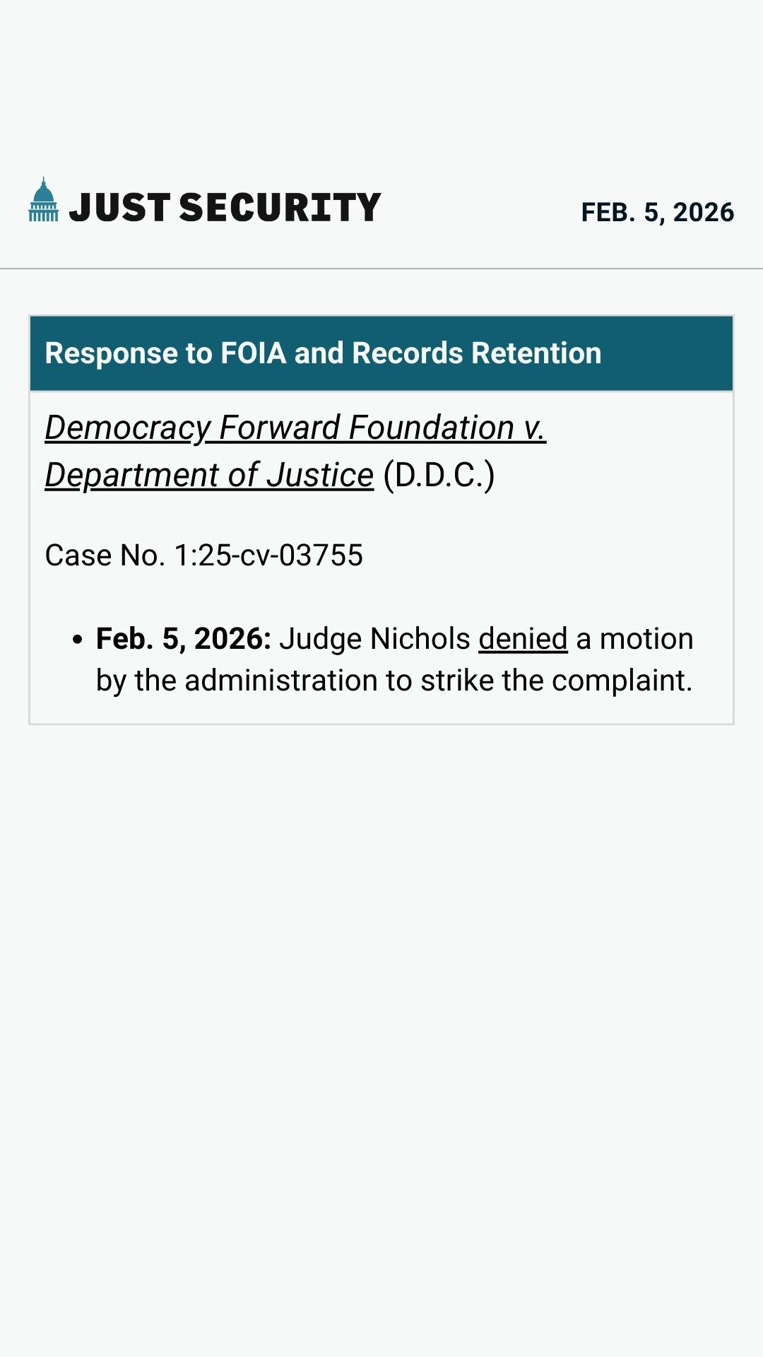Click the bold Feb. 5, 2026: entry date
This screenshot has width=763, height=1357.
(184, 639)
